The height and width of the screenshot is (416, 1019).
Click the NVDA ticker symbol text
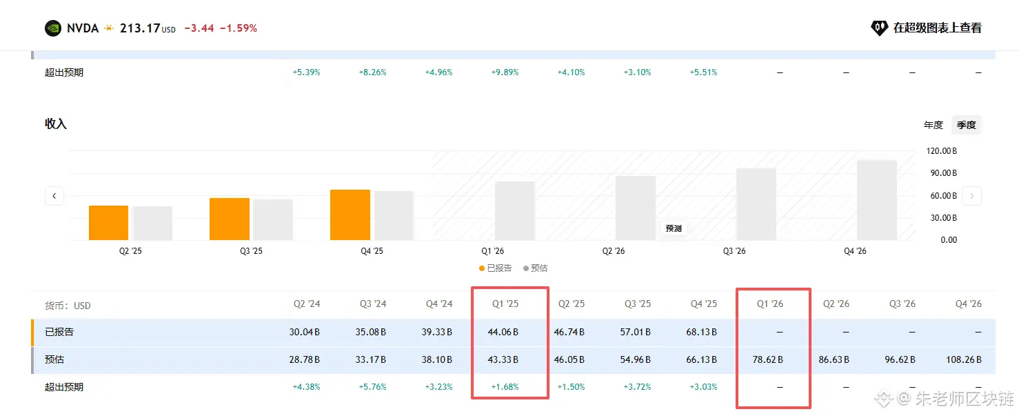[83, 28]
